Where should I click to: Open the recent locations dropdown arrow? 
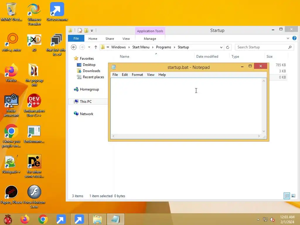(x=89, y=47)
